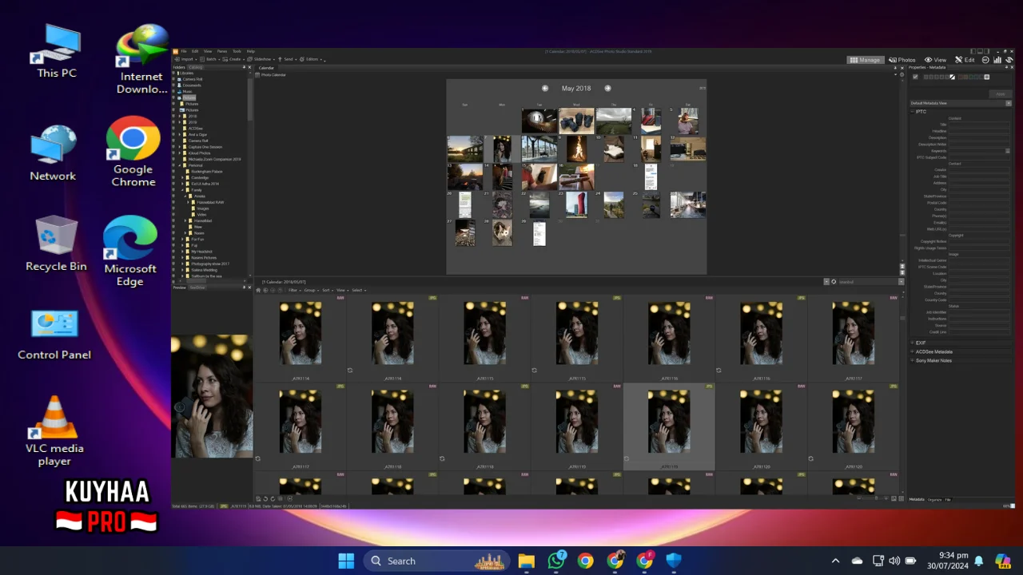Pin the Folders pane
1023x575 pixels.
click(245, 67)
